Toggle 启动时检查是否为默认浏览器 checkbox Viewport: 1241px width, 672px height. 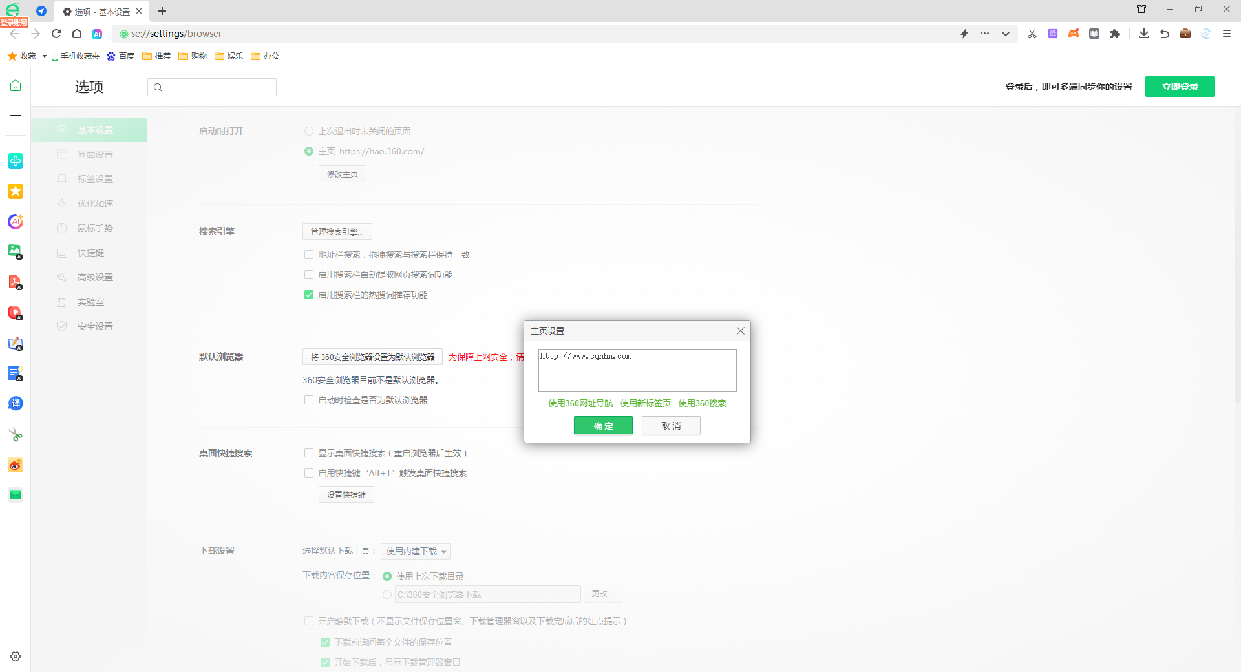point(309,400)
